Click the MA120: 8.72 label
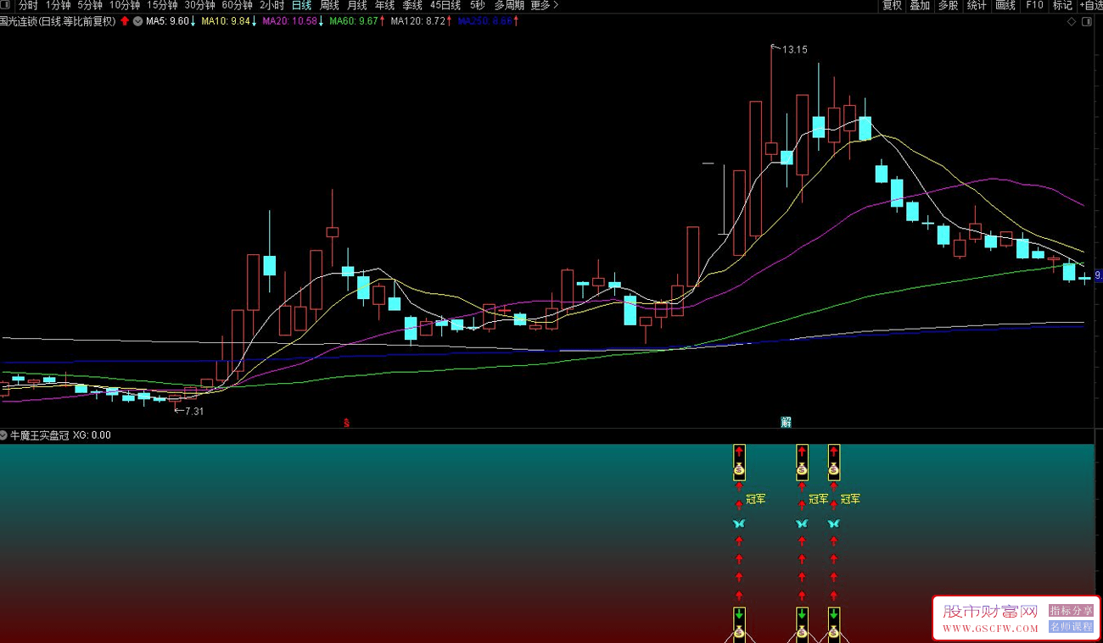Viewport: 1103px width, 643px height. pyautogui.click(x=420, y=21)
